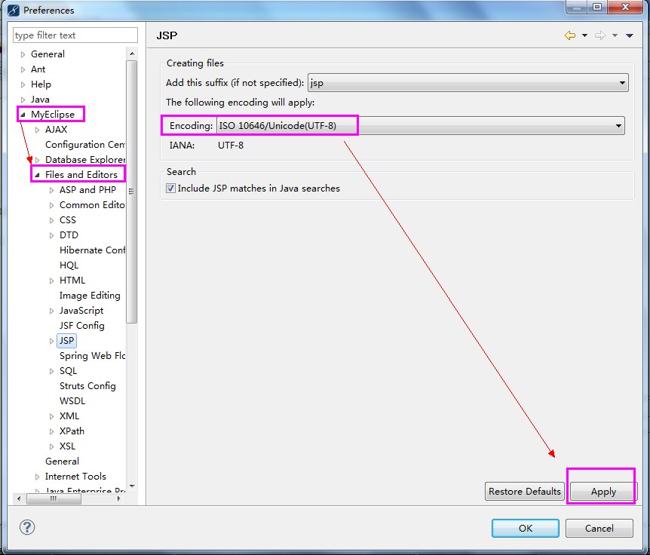The height and width of the screenshot is (555, 650).
Task: Expand the HTML node arrow
Action: tap(51, 281)
